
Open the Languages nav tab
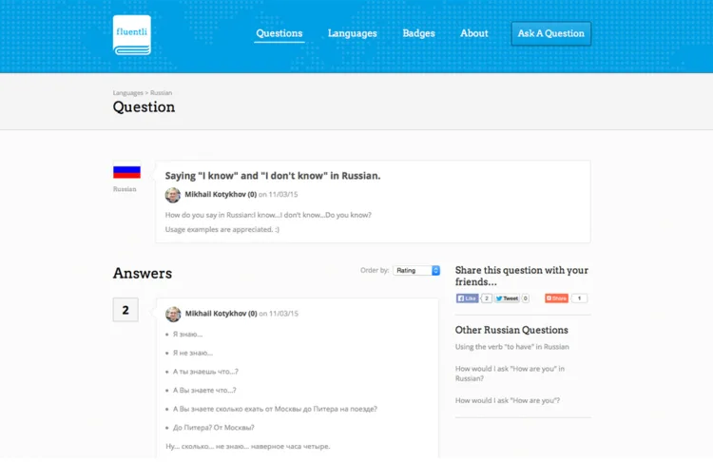pos(353,33)
